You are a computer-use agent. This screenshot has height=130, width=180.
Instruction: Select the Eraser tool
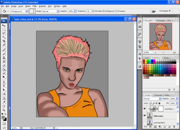tap(4, 66)
